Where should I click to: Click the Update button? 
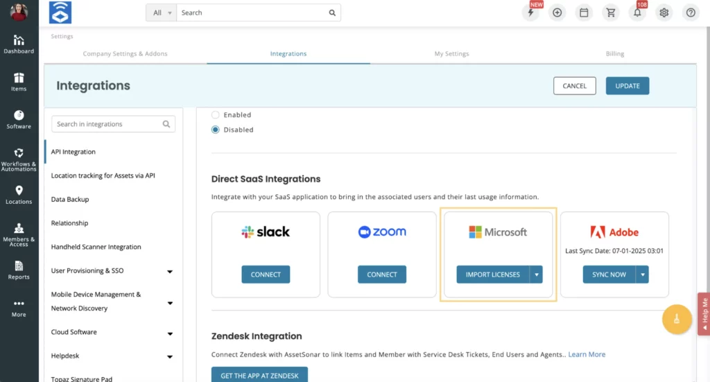[x=627, y=86]
